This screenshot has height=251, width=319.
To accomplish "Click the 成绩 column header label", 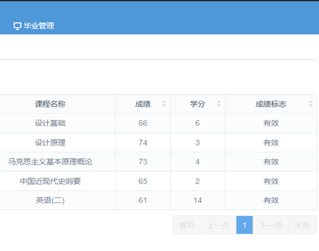I will (143, 104).
